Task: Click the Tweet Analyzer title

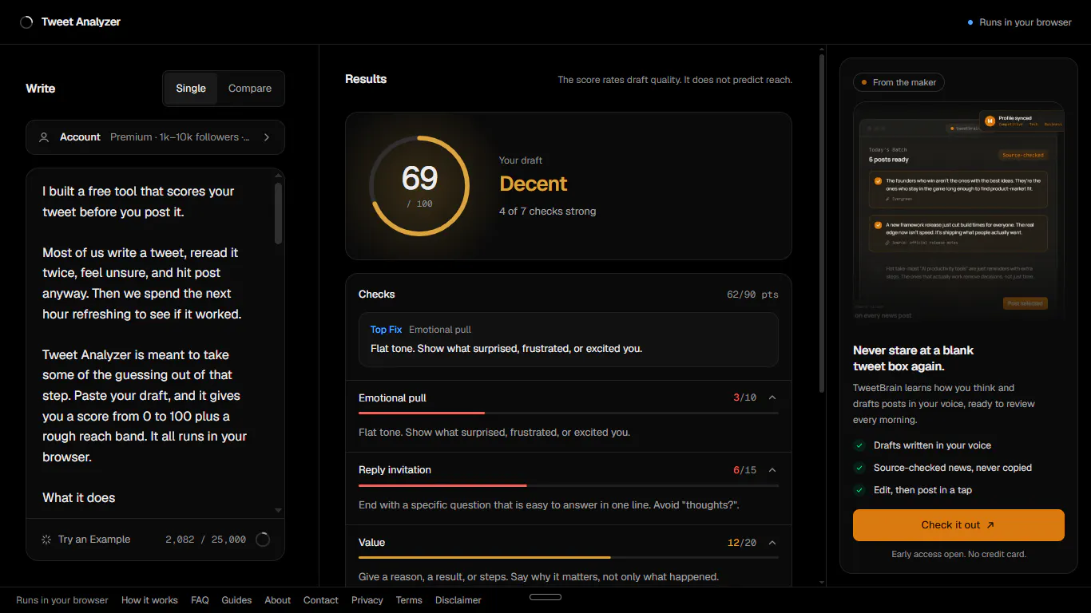Action: (81, 22)
